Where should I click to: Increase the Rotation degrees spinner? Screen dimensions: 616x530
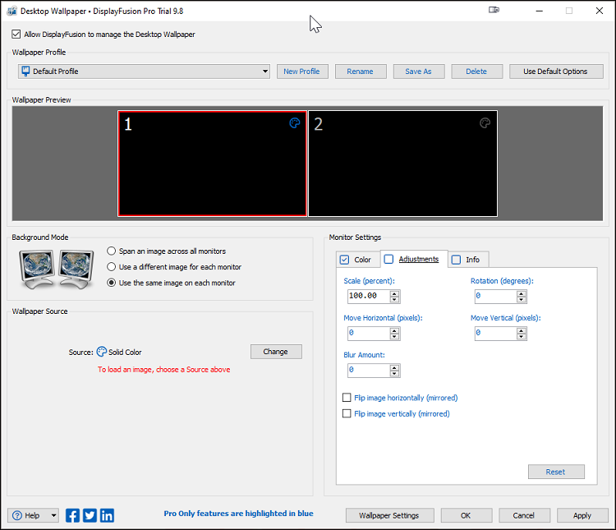pos(522,293)
